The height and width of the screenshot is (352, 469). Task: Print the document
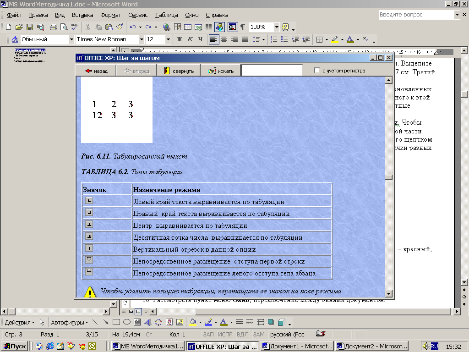click(54, 27)
